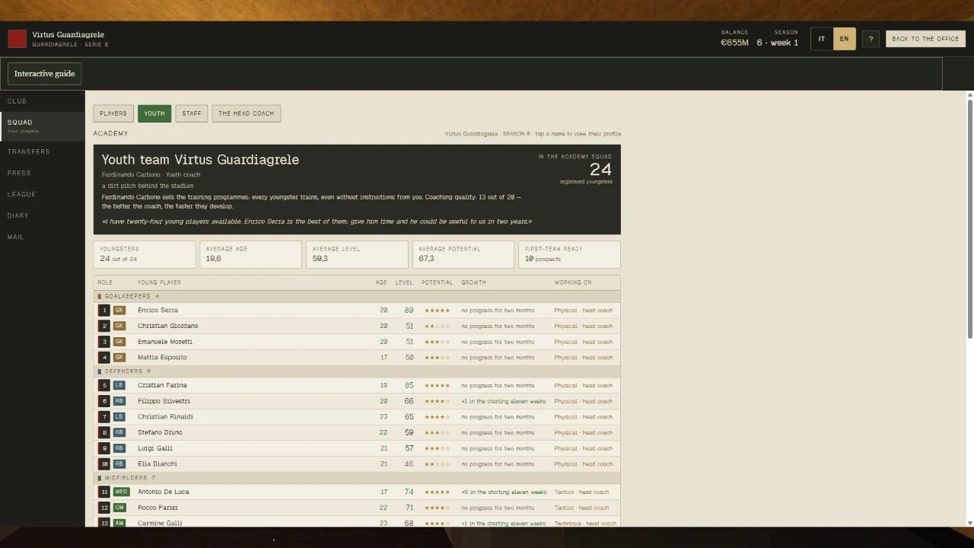Open The Head Coach tab
The height and width of the screenshot is (548, 974).
tap(247, 113)
